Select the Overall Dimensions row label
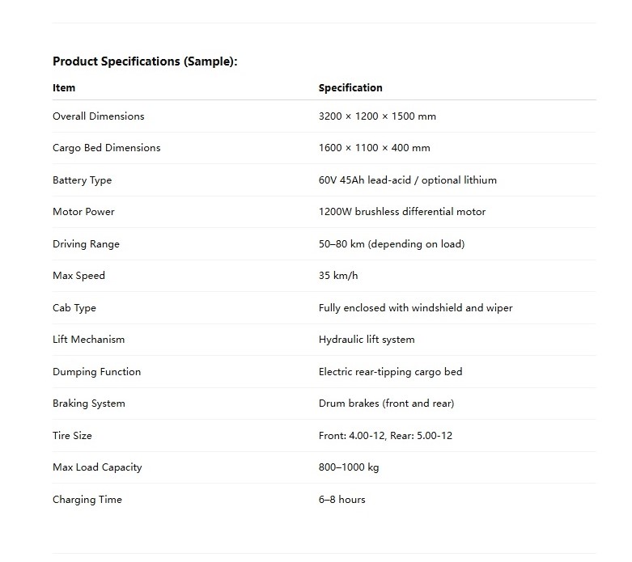 pos(98,116)
